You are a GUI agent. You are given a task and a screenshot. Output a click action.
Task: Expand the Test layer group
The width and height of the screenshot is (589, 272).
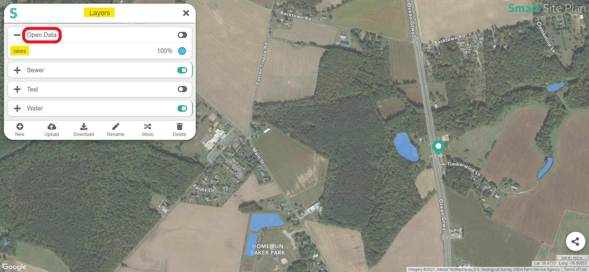tap(17, 89)
